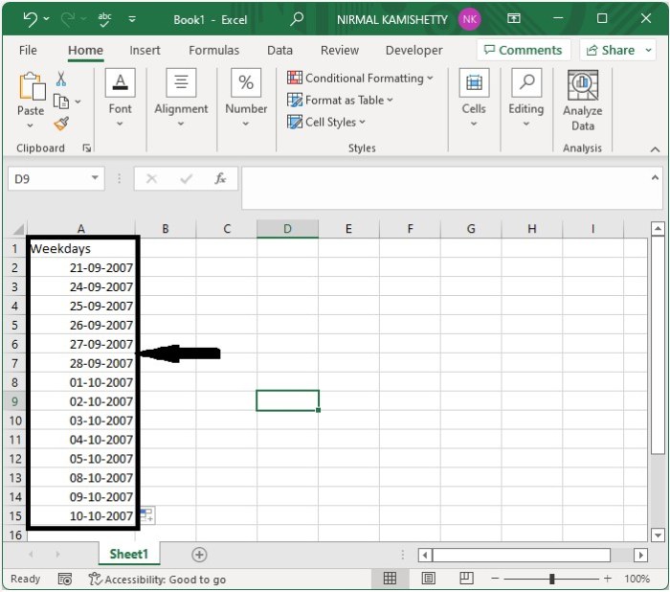
Task: Select the Review tab
Action: pos(340,50)
